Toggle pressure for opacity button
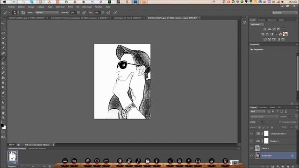Viewport: 299px width, 168px height. click(x=84, y=13)
